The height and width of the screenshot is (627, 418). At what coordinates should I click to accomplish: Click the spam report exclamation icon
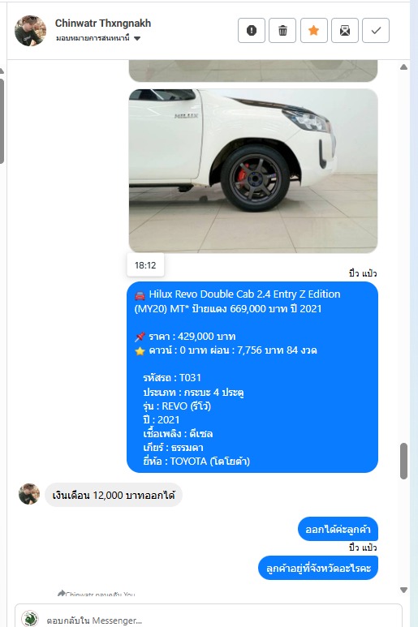pos(251,30)
